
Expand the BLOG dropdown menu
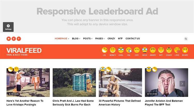[76, 39]
